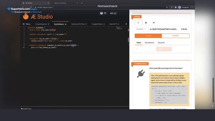This screenshot has width=215, height=121.
Task: Switch to the BasicNFT tab
Action: point(113,24)
